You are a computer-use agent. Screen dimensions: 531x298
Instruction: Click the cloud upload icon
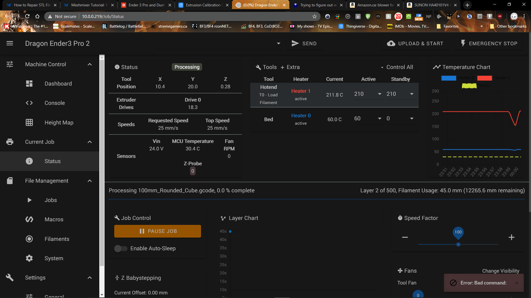(x=391, y=43)
